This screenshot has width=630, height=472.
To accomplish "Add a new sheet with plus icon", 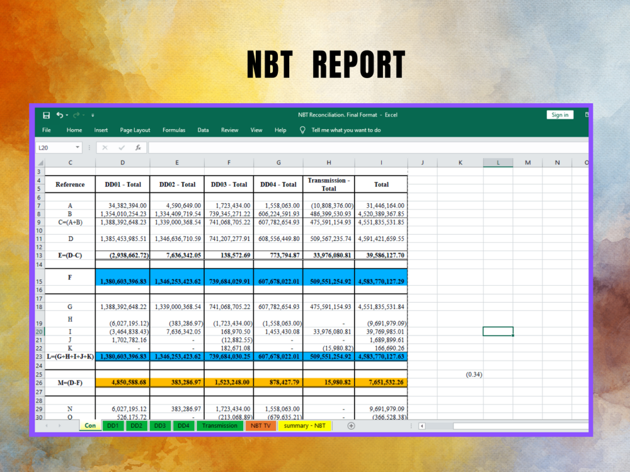I will 351,426.
